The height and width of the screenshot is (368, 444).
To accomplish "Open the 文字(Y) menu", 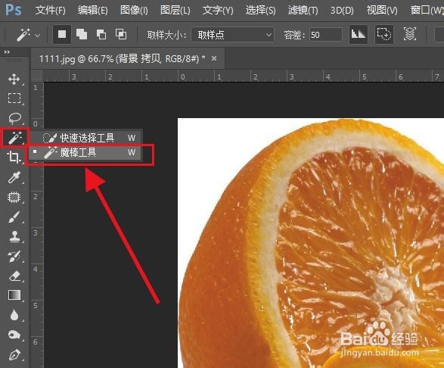I will coord(218,11).
